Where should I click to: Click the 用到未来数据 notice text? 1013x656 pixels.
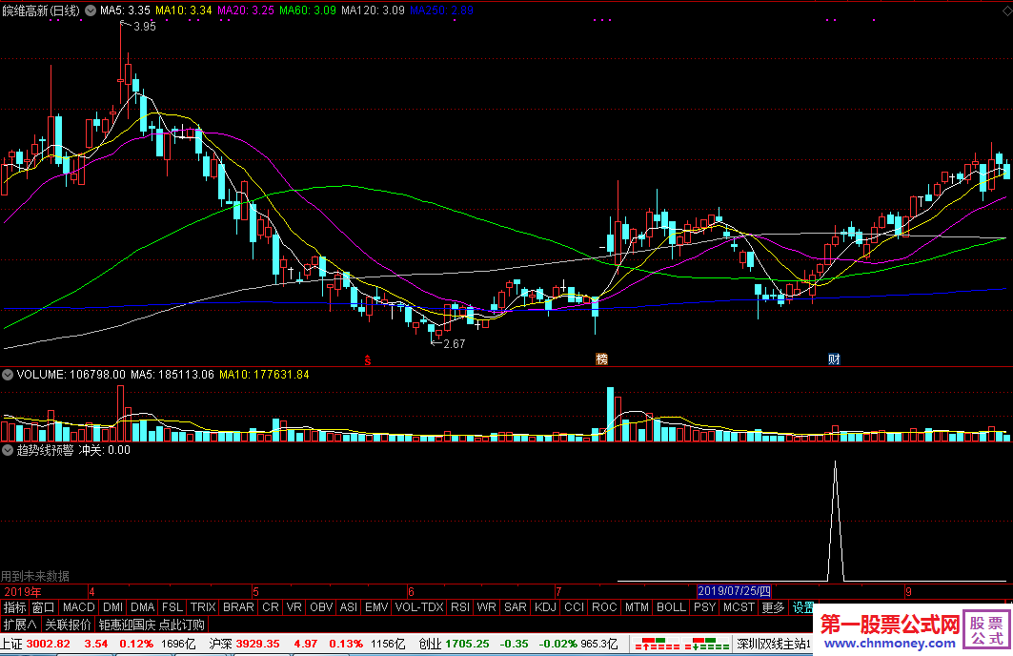tap(35, 576)
